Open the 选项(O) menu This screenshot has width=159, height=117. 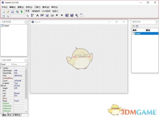tap(29, 7)
